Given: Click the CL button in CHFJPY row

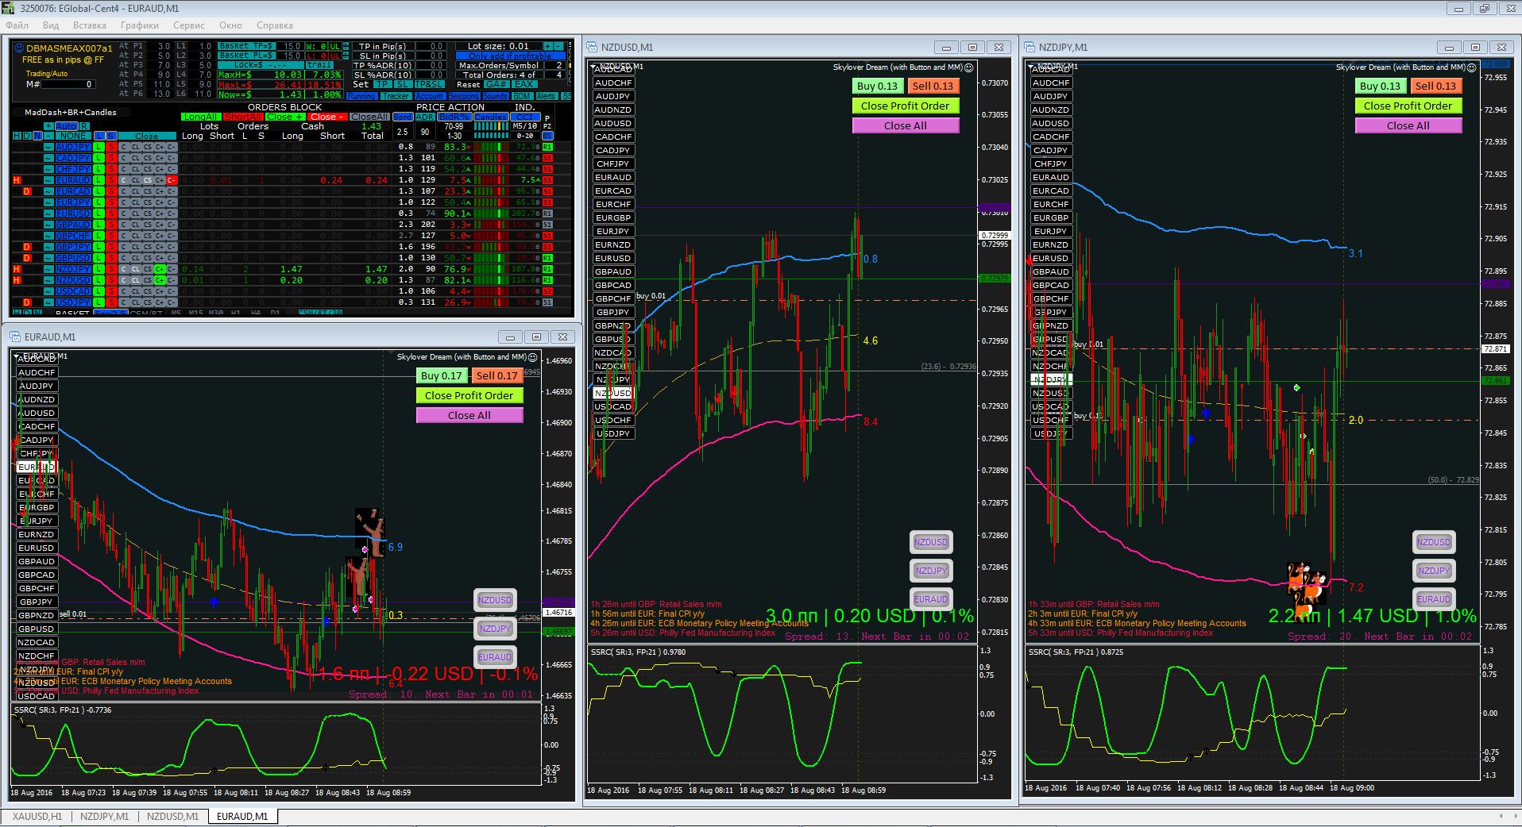Looking at the screenshot, I should 135,169.
